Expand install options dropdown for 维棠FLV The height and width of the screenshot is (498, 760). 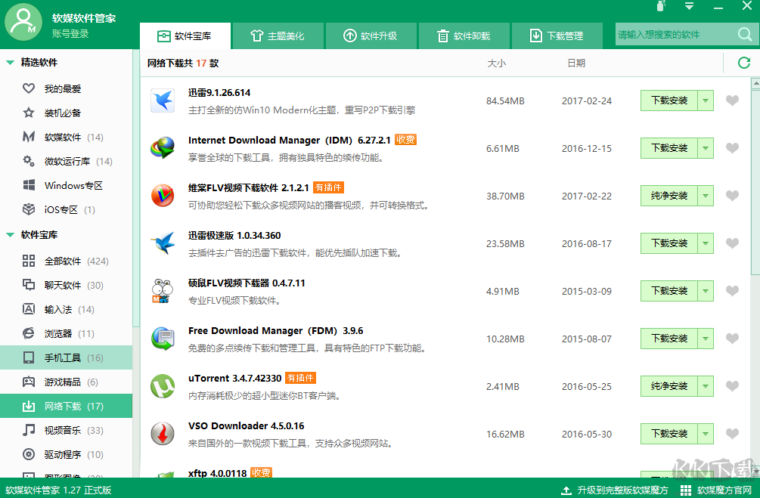pos(706,196)
